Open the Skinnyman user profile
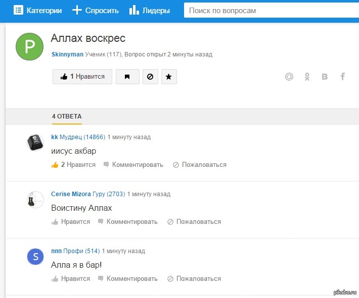Viewport: 359px width, 298px height. (67, 54)
